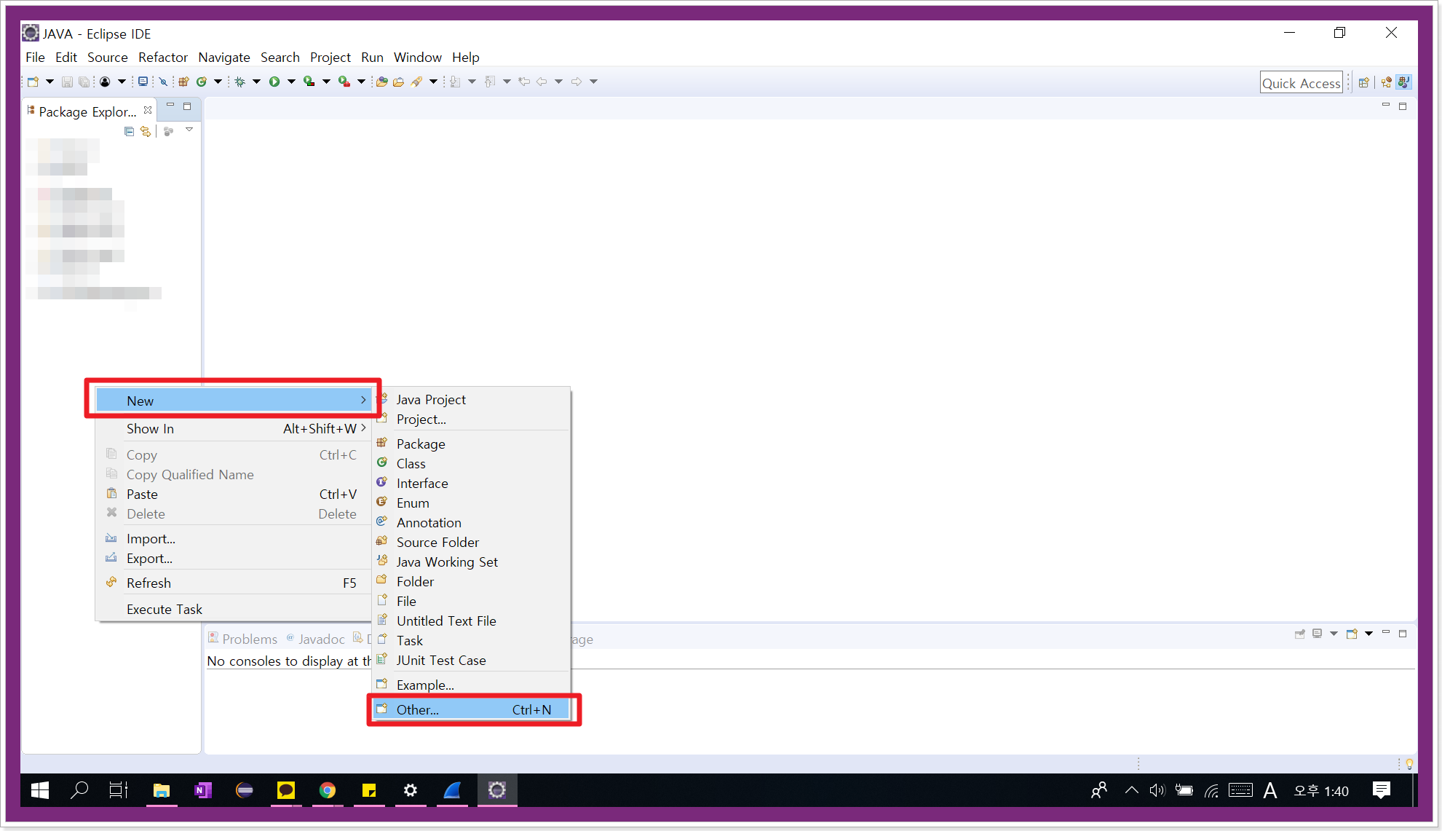This screenshot has height=831, width=1442.
Task: Open the Navigate menu
Action: pos(224,58)
